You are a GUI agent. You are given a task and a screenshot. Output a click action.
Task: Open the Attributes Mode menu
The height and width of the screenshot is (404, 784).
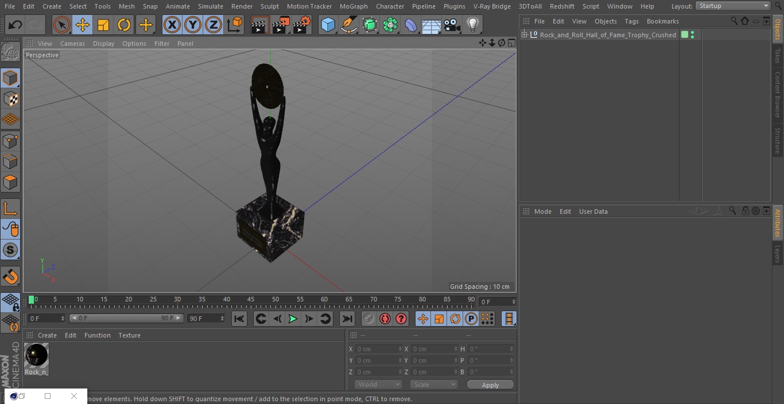(x=542, y=211)
